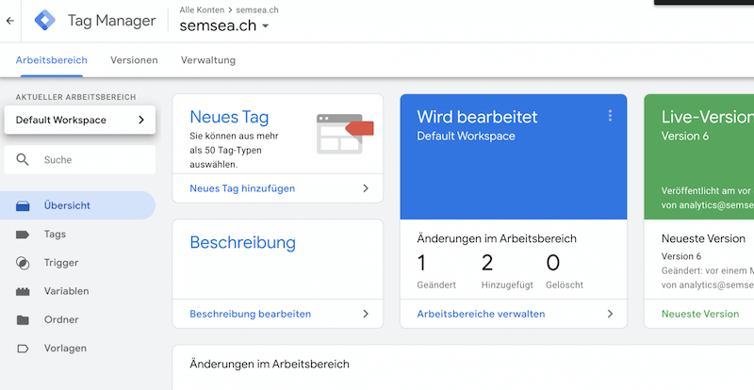Click the Ordner folder icon
Screen dimensions: 754x390
pos(23,319)
